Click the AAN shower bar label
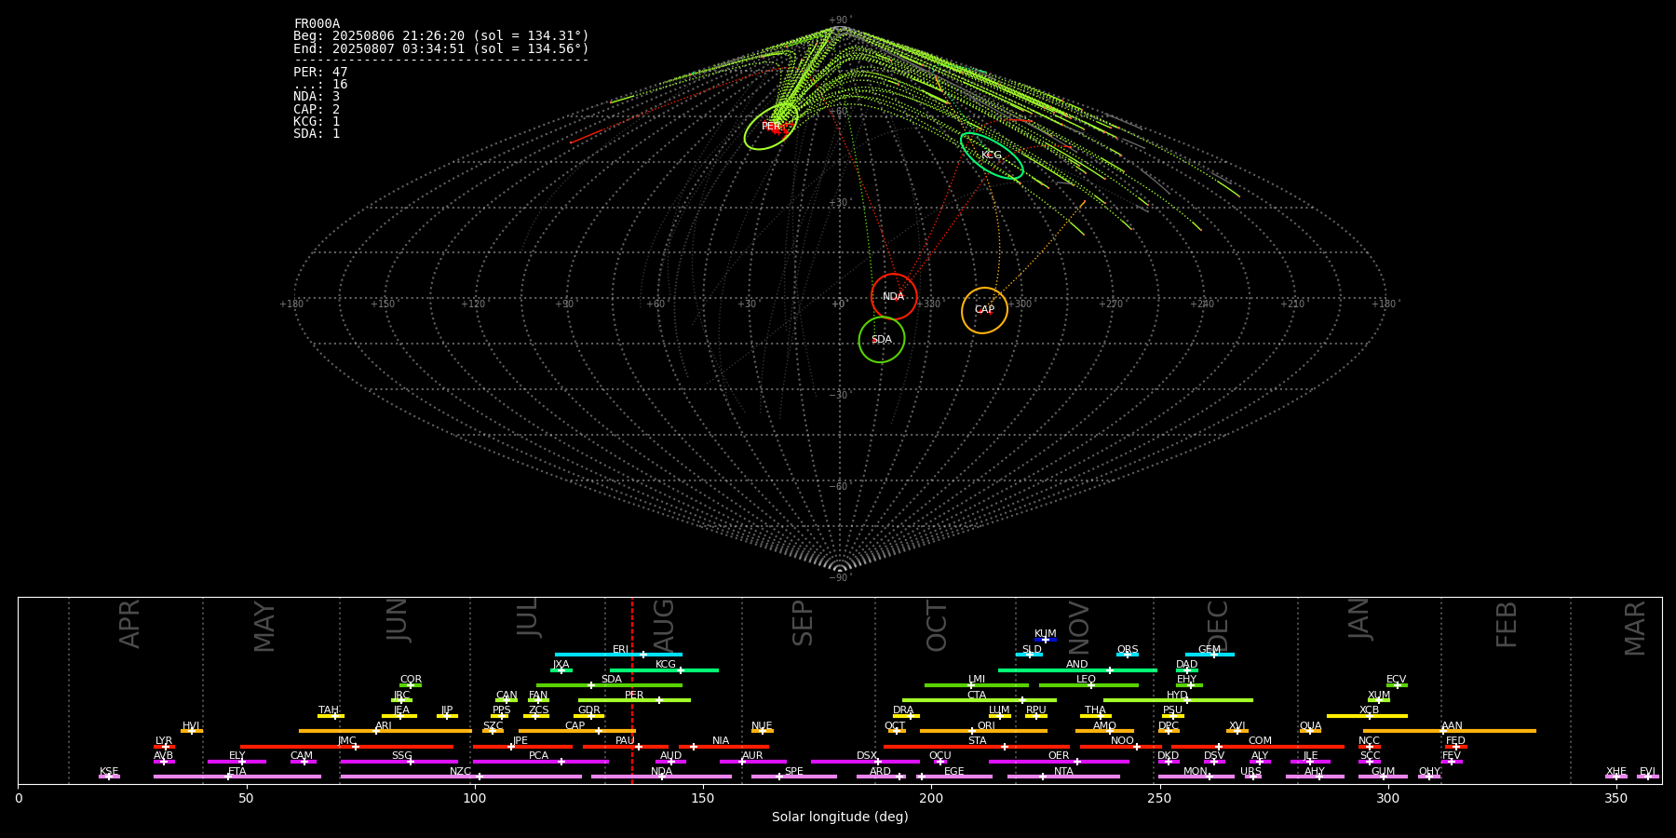 coord(1452,725)
